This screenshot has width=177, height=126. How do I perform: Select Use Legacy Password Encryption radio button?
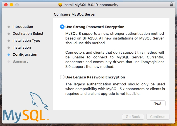click(x=62, y=77)
